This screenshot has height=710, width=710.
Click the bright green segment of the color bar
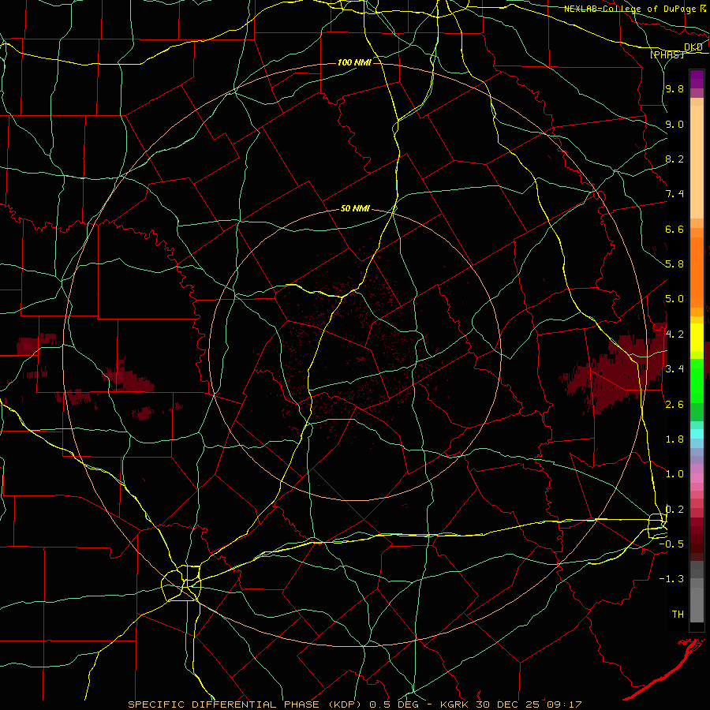tap(697, 380)
